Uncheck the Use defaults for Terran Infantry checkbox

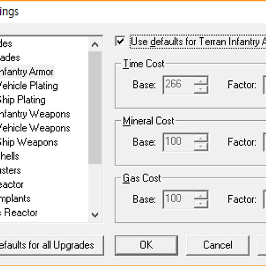point(120,41)
